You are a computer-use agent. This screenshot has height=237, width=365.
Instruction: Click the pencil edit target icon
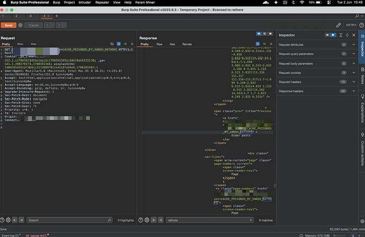pos(338,25)
